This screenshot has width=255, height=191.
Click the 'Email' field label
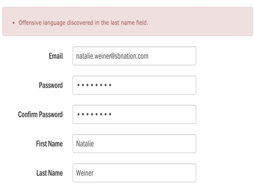pos(56,56)
